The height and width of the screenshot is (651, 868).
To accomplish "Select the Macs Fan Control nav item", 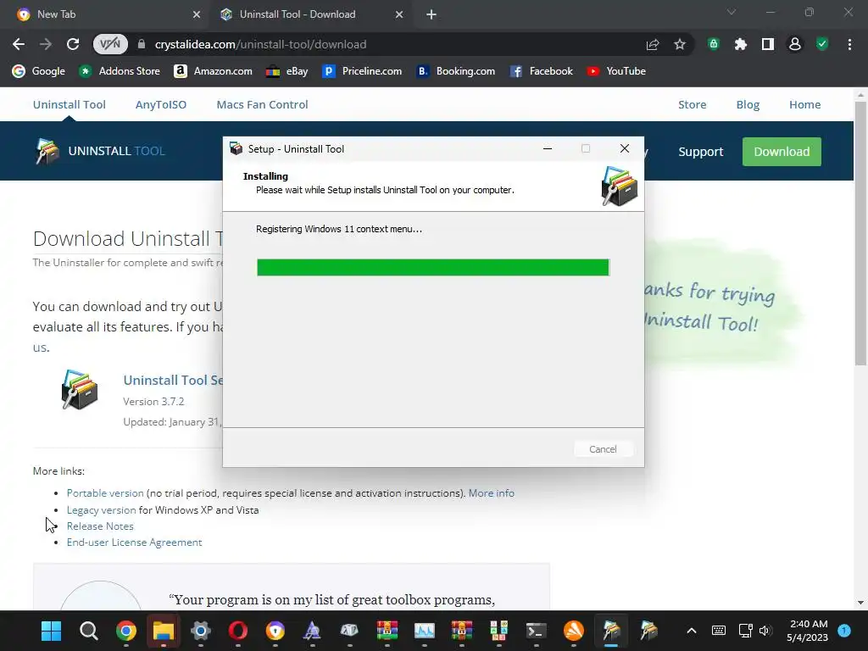I will [x=263, y=104].
